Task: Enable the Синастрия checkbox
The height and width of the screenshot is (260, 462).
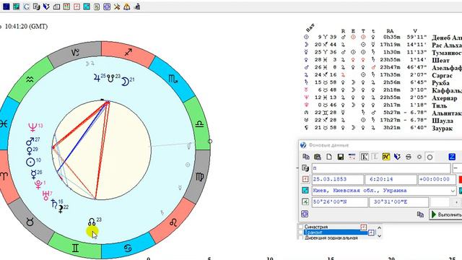Action: click(300, 227)
